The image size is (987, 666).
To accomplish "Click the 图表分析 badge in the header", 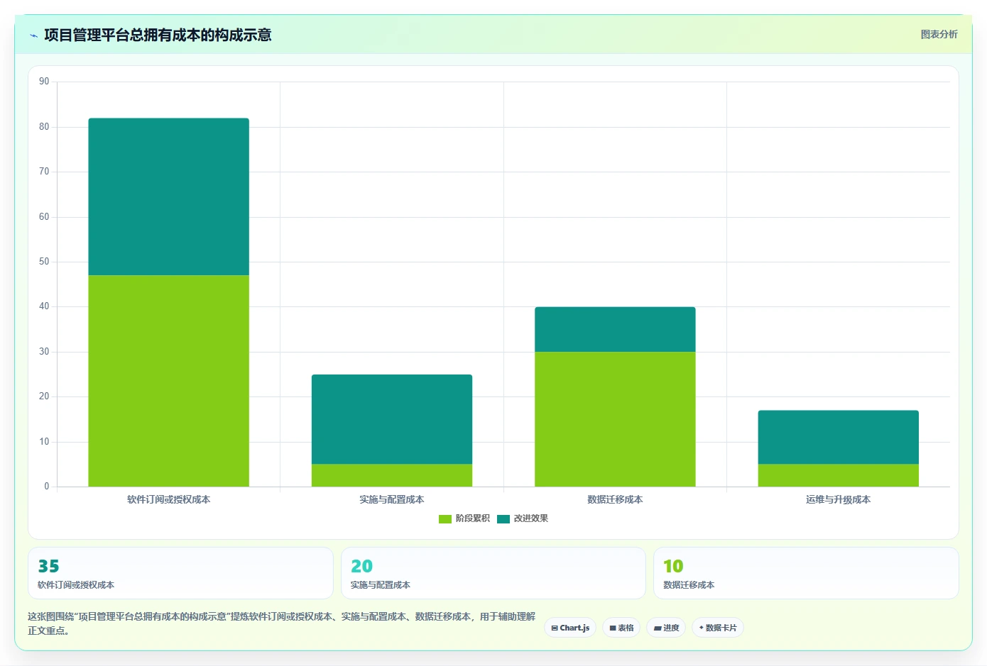I will coord(939,34).
